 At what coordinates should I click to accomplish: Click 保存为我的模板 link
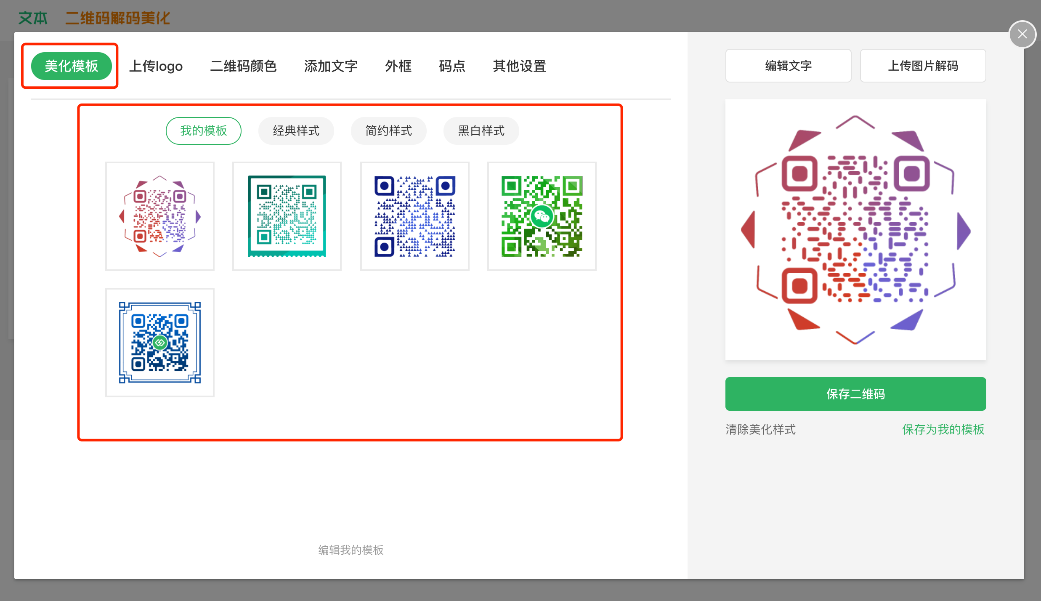pyautogui.click(x=943, y=429)
